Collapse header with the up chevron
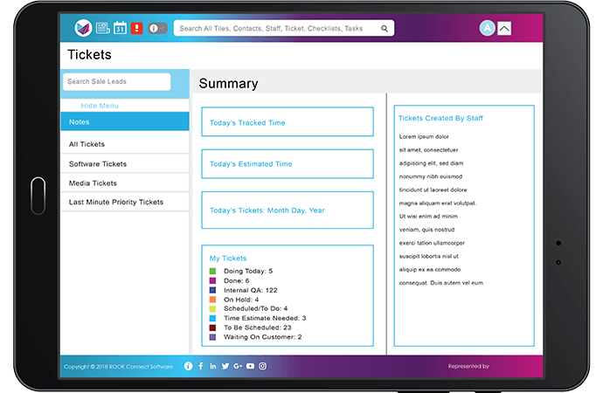 click(x=504, y=29)
